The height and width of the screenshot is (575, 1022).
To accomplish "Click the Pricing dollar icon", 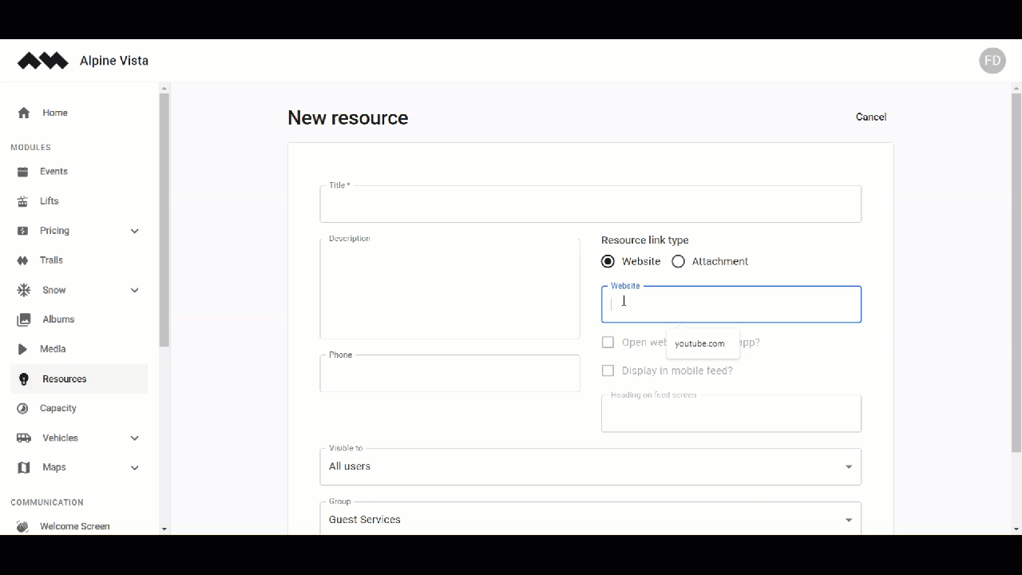I will [22, 231].
